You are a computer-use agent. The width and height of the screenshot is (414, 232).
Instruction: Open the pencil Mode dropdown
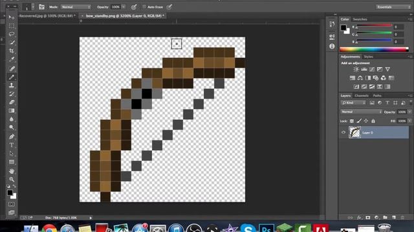click(76, 7)
